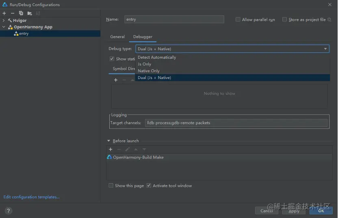The height and width of the screenshot is (218, 338).
Task: Move configuration into new folder icon
Action: (30, 13)
